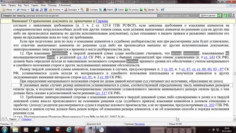Click green left arrow before По списку
Screen dimensions: 236x133
[x=126, y=10]
